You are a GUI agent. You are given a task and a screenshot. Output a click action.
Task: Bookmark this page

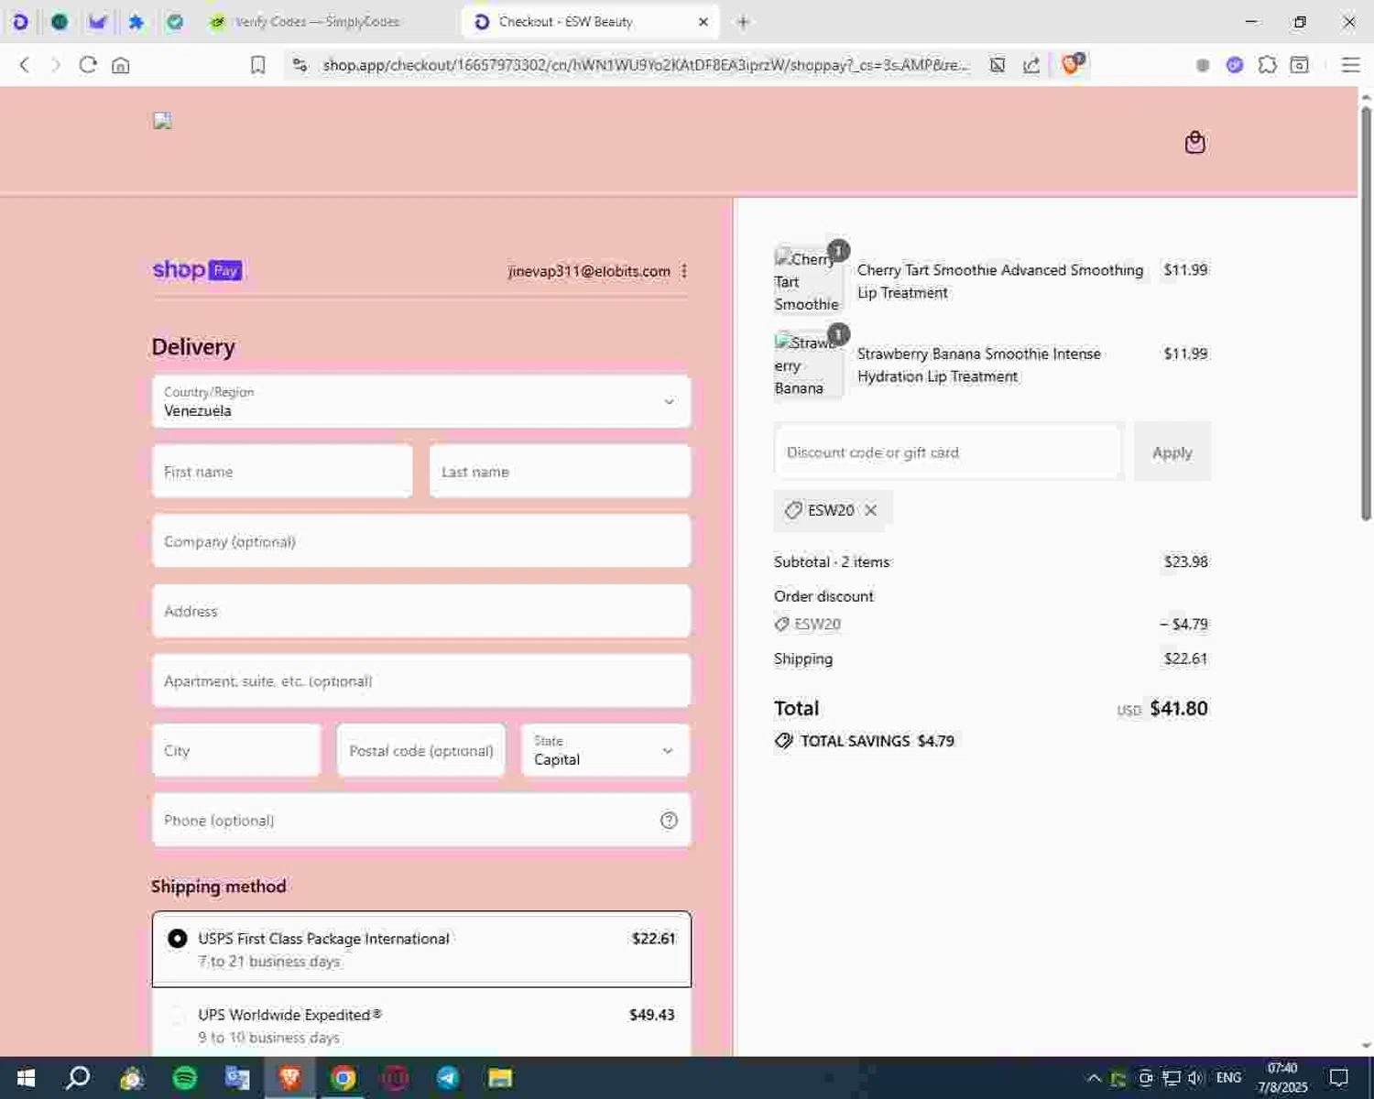[x=258, y=64]
